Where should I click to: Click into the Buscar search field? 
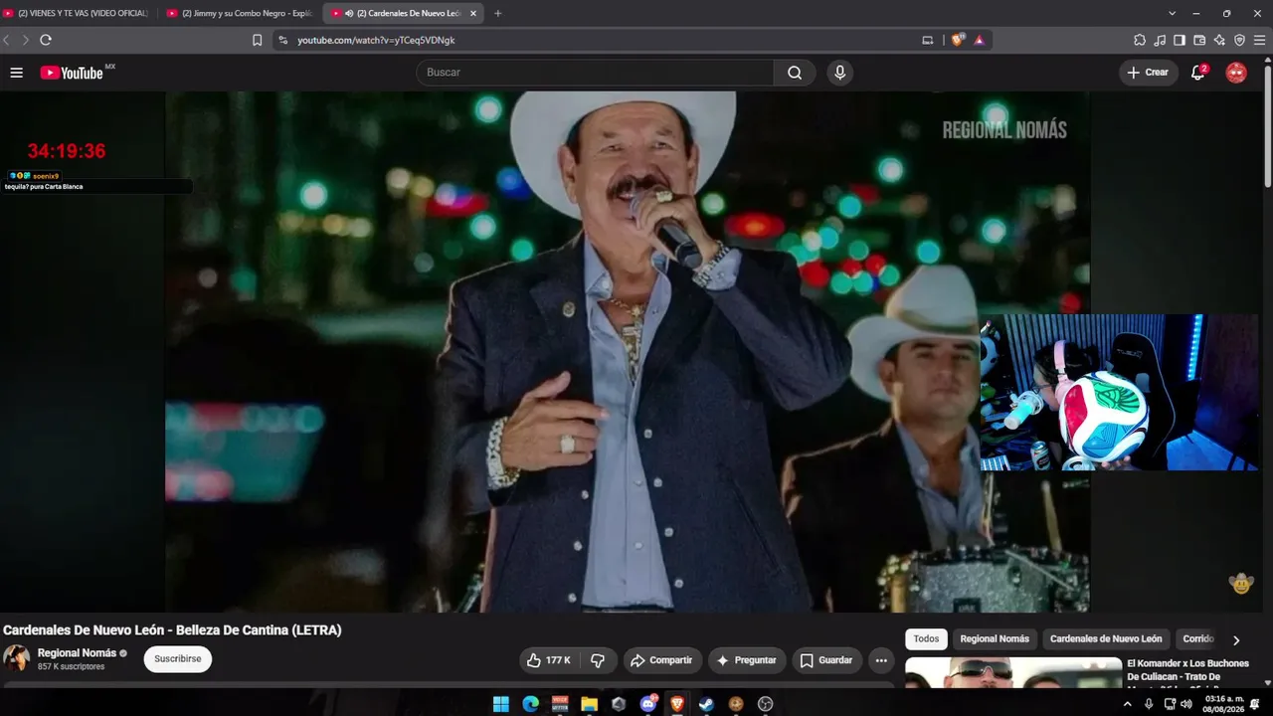(x=595, y=73)
